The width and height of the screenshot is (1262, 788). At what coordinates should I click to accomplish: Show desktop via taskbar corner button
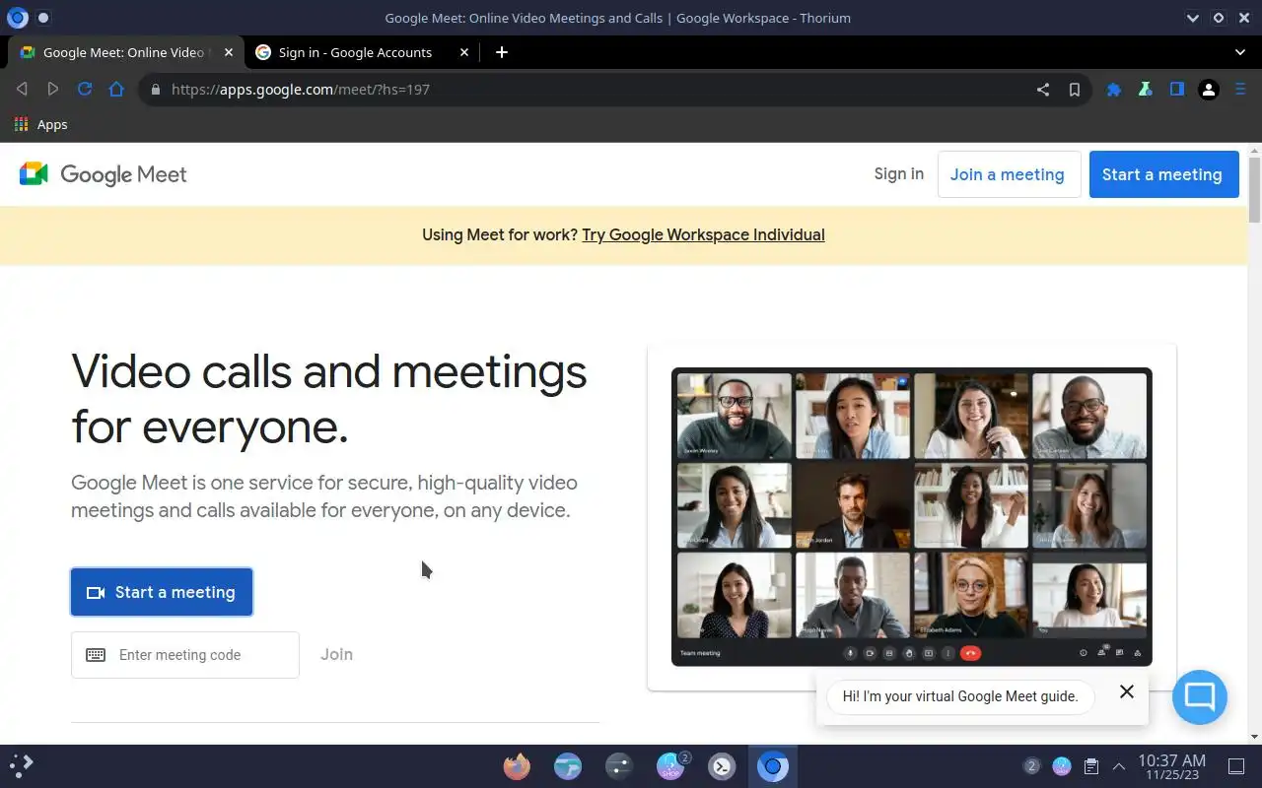click(1236, 765)
